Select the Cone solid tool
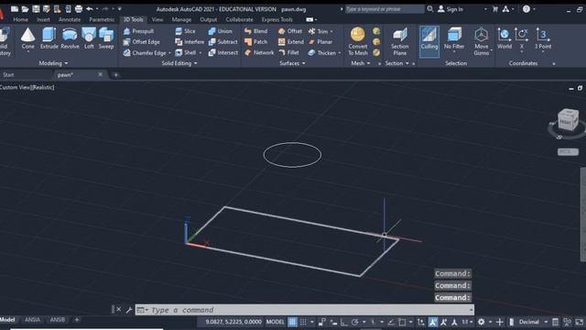Viewport: 586px width, 330px height. coord(27,38)
